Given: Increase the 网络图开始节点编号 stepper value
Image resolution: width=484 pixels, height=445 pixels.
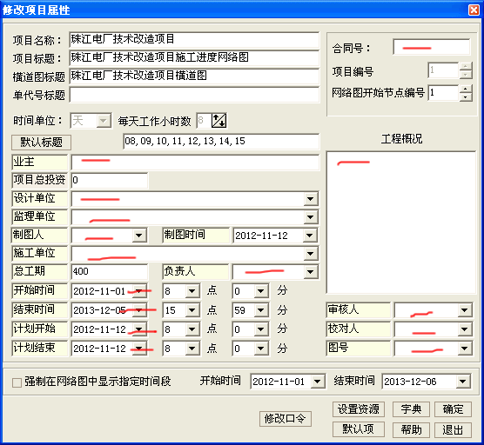Looking at the screenshot, I should click(466, 89).
